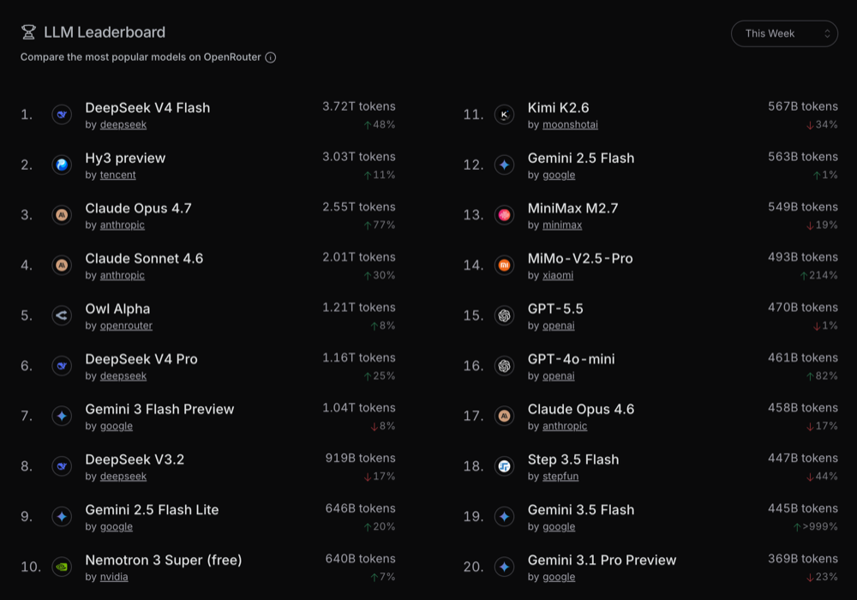The width and height of the screenshot is (857, 600).
Task: Click the MiniMax M2.7 pink icon
Action: click(505, 215)
